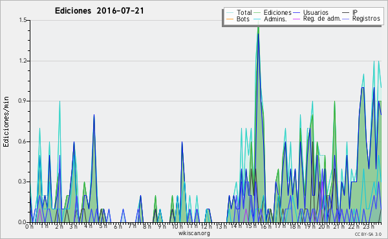Viewport: 388px width, 239px height.
Task: Click the chart title Ediciones 2016-07-21
Action: (x=100, y=11)
